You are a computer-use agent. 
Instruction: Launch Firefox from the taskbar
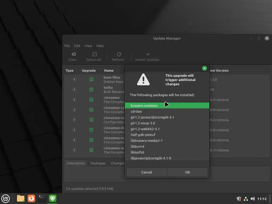click(x=31, y=198)
